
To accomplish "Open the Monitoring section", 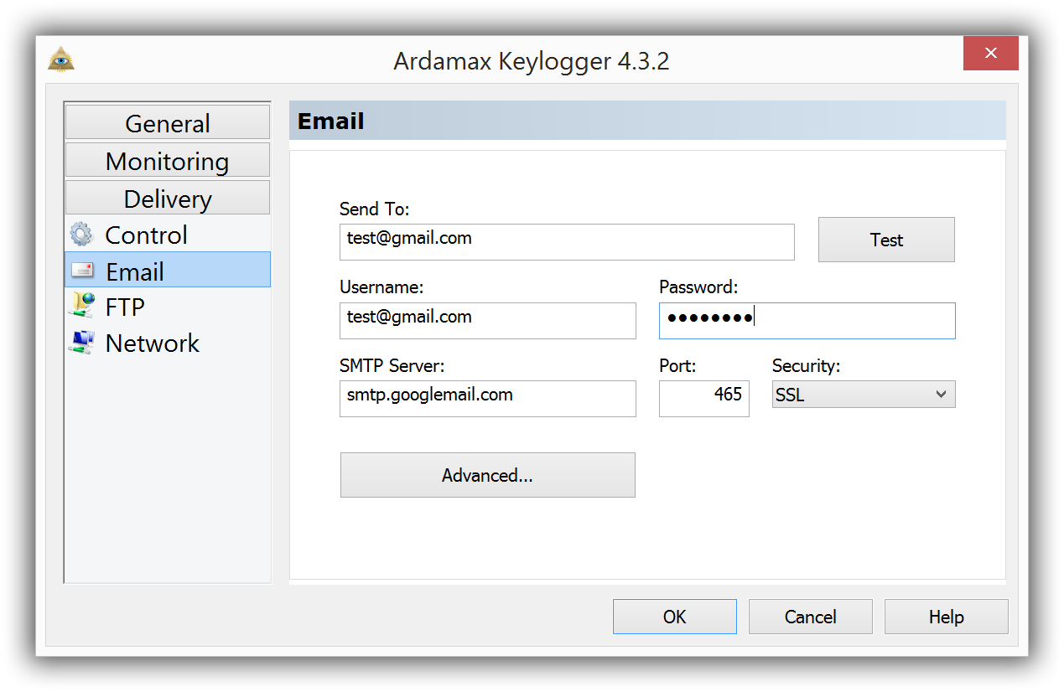I will [x=168, y=160].
